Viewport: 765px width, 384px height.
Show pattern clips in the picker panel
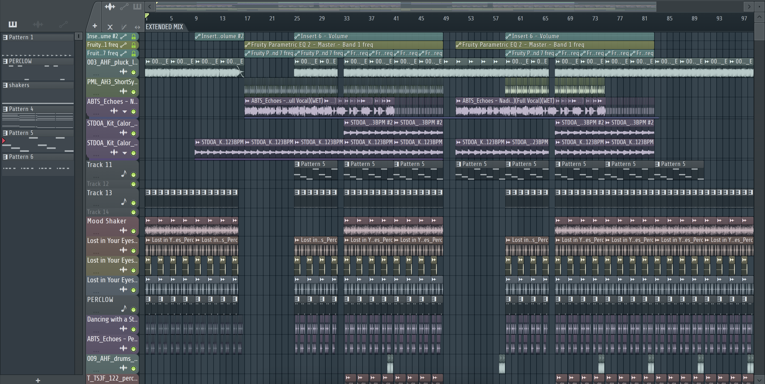click(12, 24)
